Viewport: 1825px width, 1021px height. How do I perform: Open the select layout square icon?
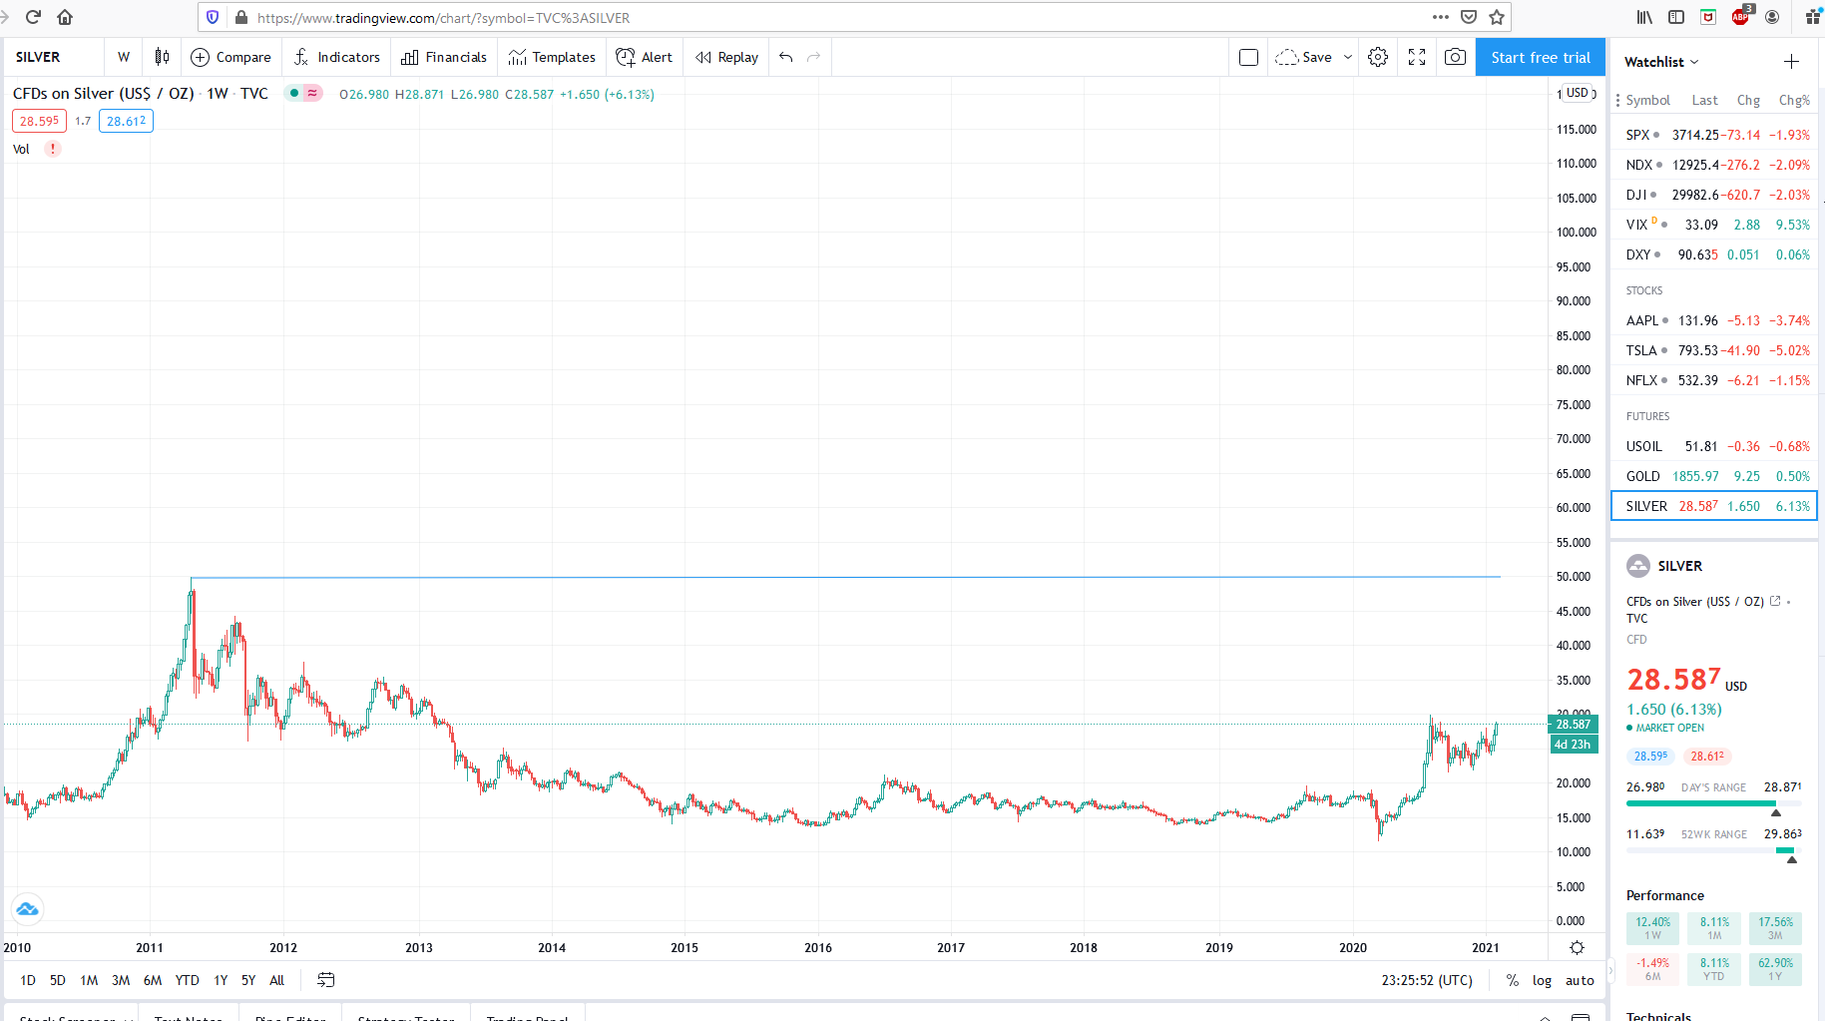click(1248, 57)
